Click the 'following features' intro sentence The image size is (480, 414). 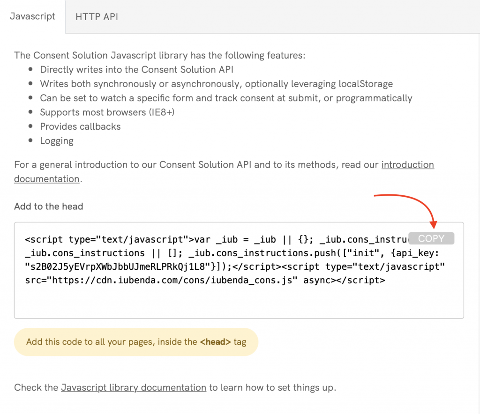click(x=159, y=55)
